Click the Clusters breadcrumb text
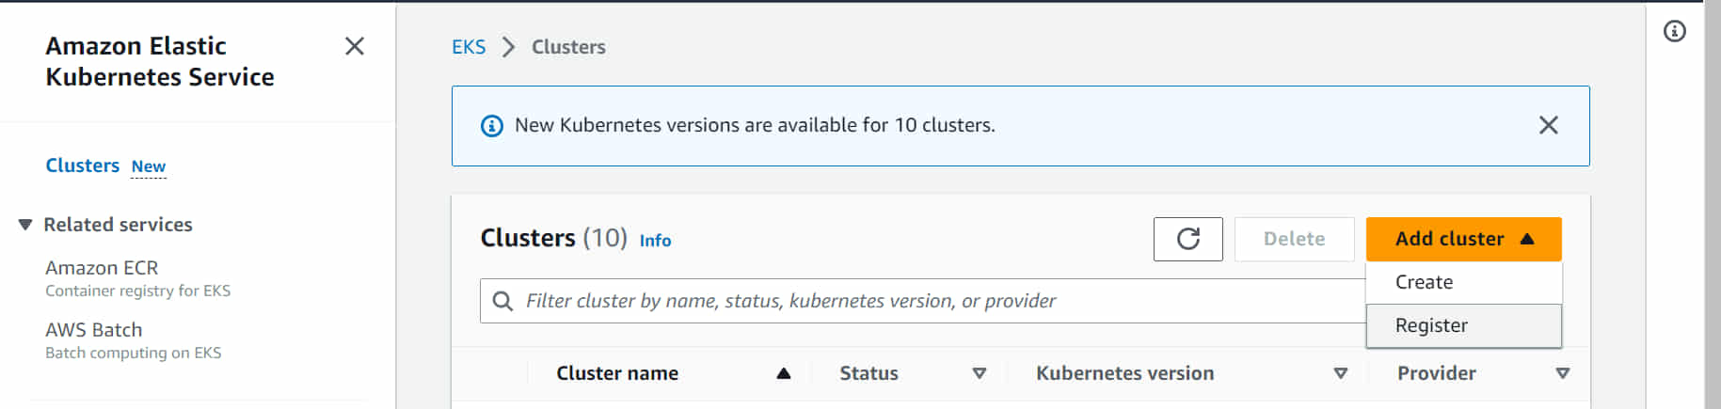This screenshot has height=409, width=1721. (568, 47)
